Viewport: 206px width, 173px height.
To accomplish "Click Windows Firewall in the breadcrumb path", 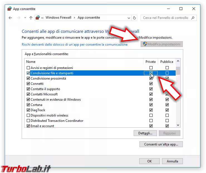I will click(x=58, y=18).
